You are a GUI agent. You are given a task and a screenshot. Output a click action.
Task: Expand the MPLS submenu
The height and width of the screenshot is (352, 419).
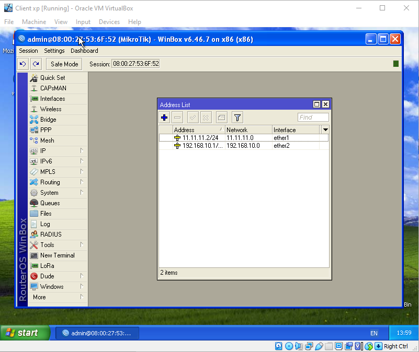(58, 172)
